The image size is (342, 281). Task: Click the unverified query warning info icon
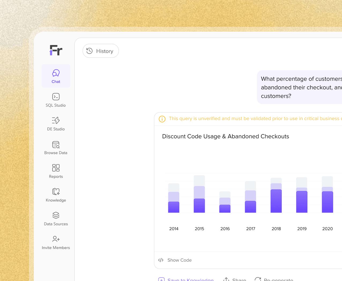pos(162,119)
